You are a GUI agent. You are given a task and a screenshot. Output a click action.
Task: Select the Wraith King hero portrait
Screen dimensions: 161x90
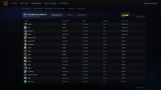25,81
